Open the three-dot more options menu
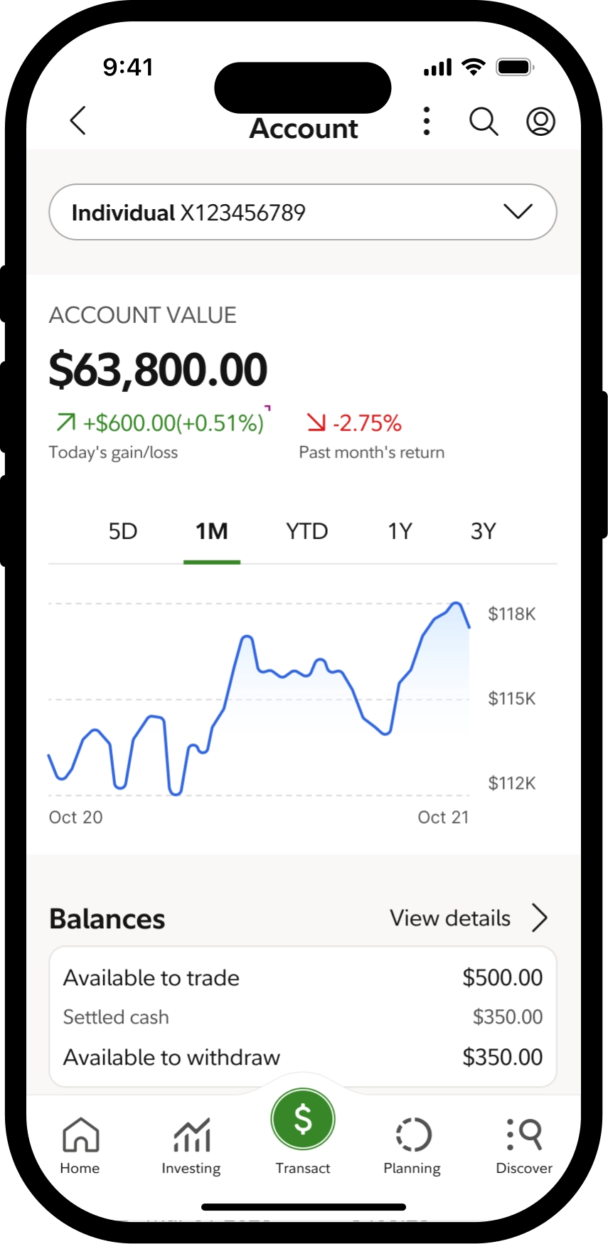Screen dimensions: 608x1244 point(427,121)
